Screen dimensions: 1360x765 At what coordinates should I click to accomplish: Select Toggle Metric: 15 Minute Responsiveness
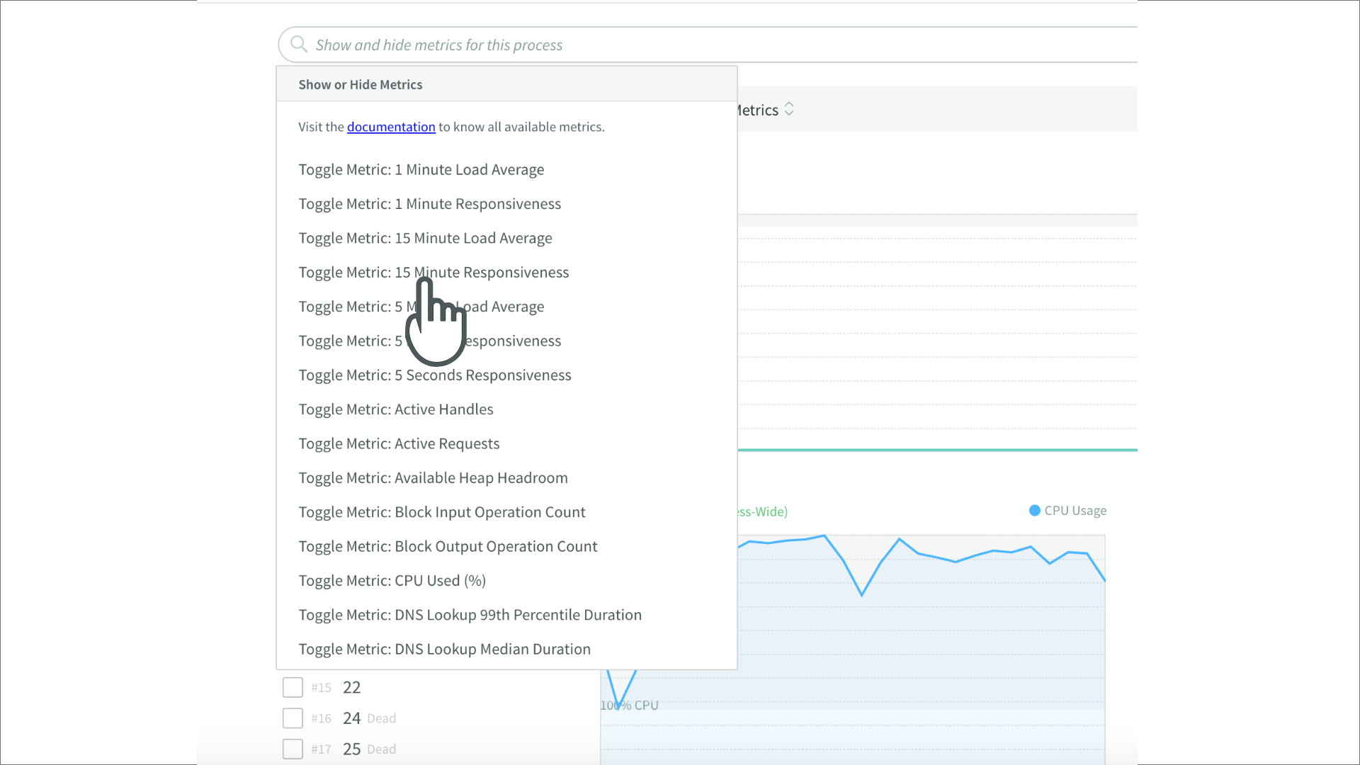tap(433, 273)
